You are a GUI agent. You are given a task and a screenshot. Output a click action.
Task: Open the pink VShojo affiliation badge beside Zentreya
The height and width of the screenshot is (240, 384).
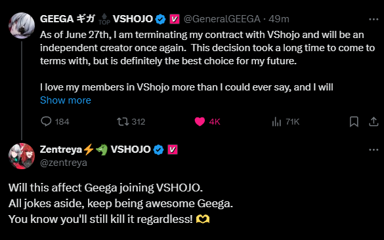[x=173, y=150]
